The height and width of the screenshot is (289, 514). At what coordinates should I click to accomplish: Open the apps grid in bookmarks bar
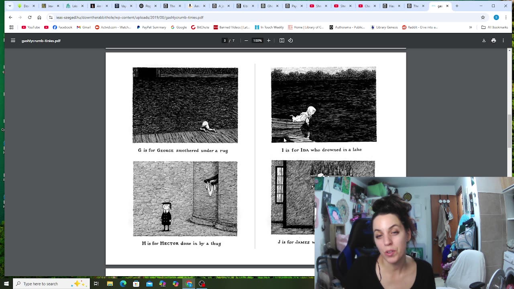click(11, 27)
